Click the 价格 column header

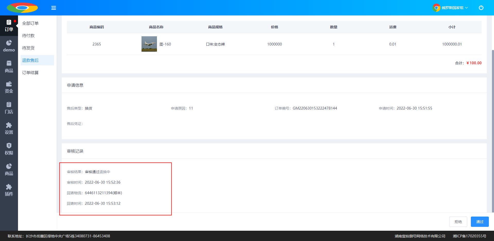275,27
